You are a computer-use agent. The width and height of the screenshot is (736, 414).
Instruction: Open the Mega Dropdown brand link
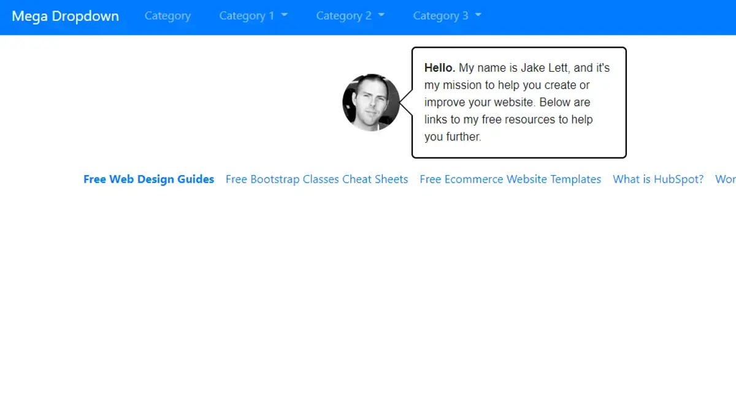64,17
